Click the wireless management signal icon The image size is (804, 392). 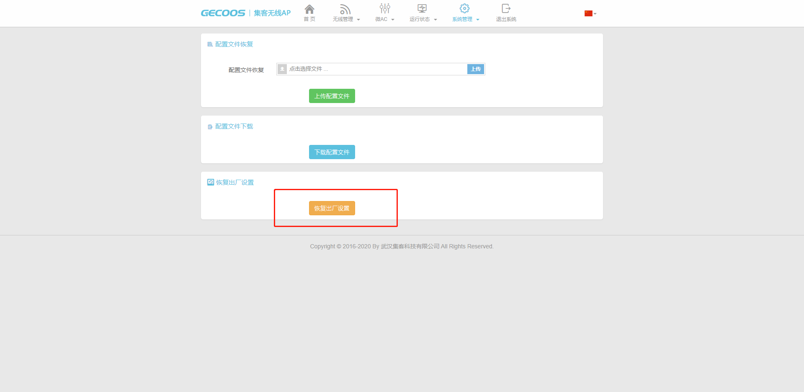(x=345, y=9)
